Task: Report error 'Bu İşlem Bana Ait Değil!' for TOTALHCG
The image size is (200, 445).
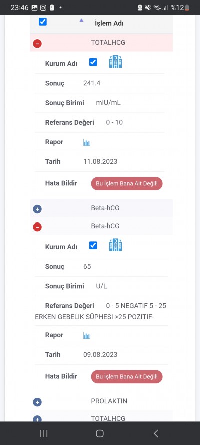Action: point(127,184)
